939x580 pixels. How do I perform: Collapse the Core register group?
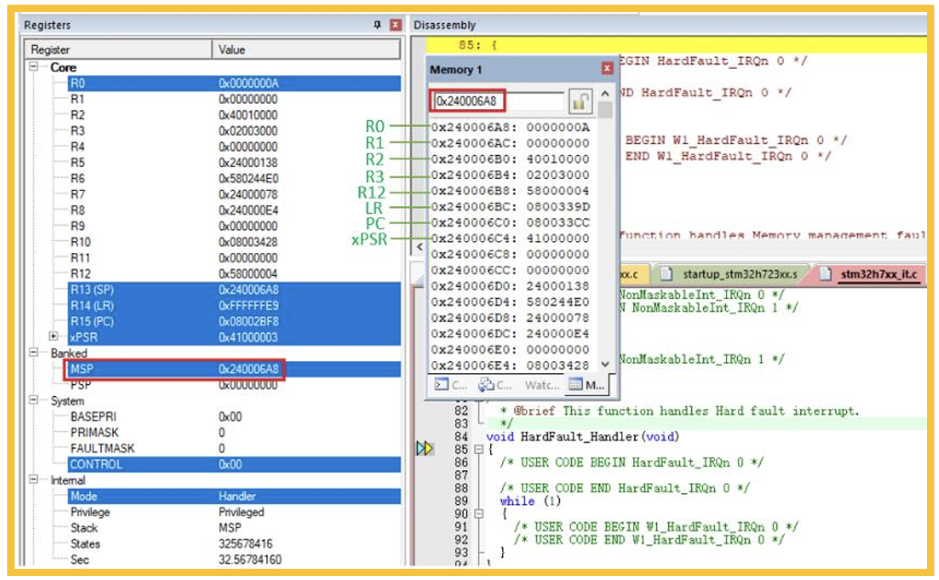pos(33,67)
